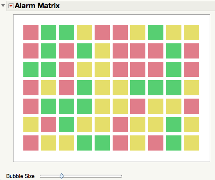Viewport: 215px width, 180px height.
Task: Click the only yellow cell in the first column
Action: pos(31,124)
